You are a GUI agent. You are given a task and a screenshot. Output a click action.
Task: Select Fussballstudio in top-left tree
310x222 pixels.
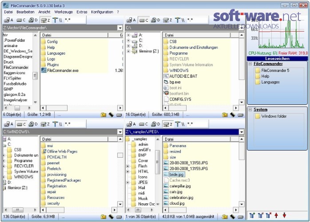(15, 83)
